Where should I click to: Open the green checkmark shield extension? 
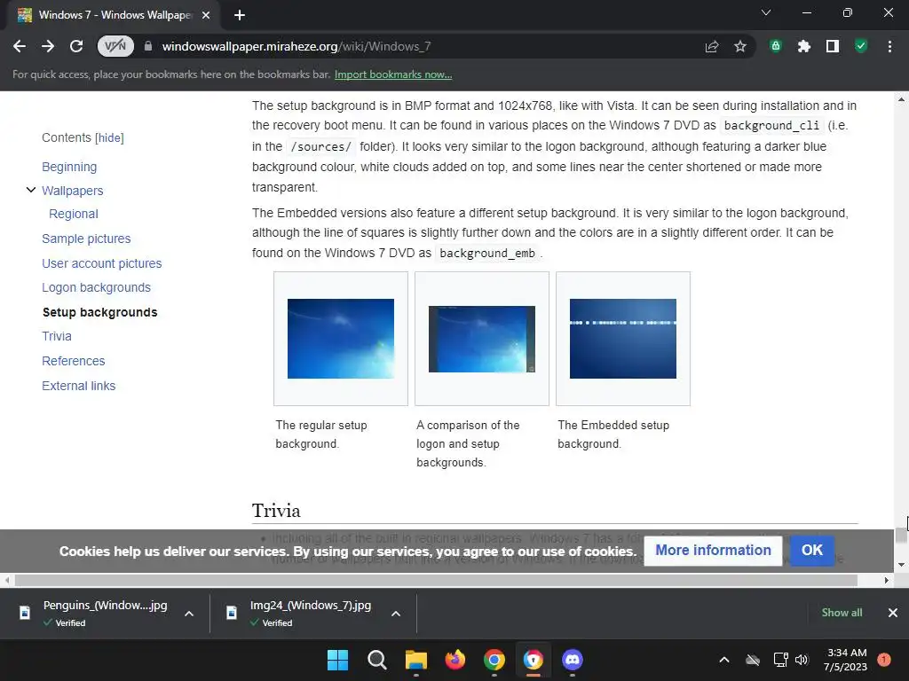[861, 46]
